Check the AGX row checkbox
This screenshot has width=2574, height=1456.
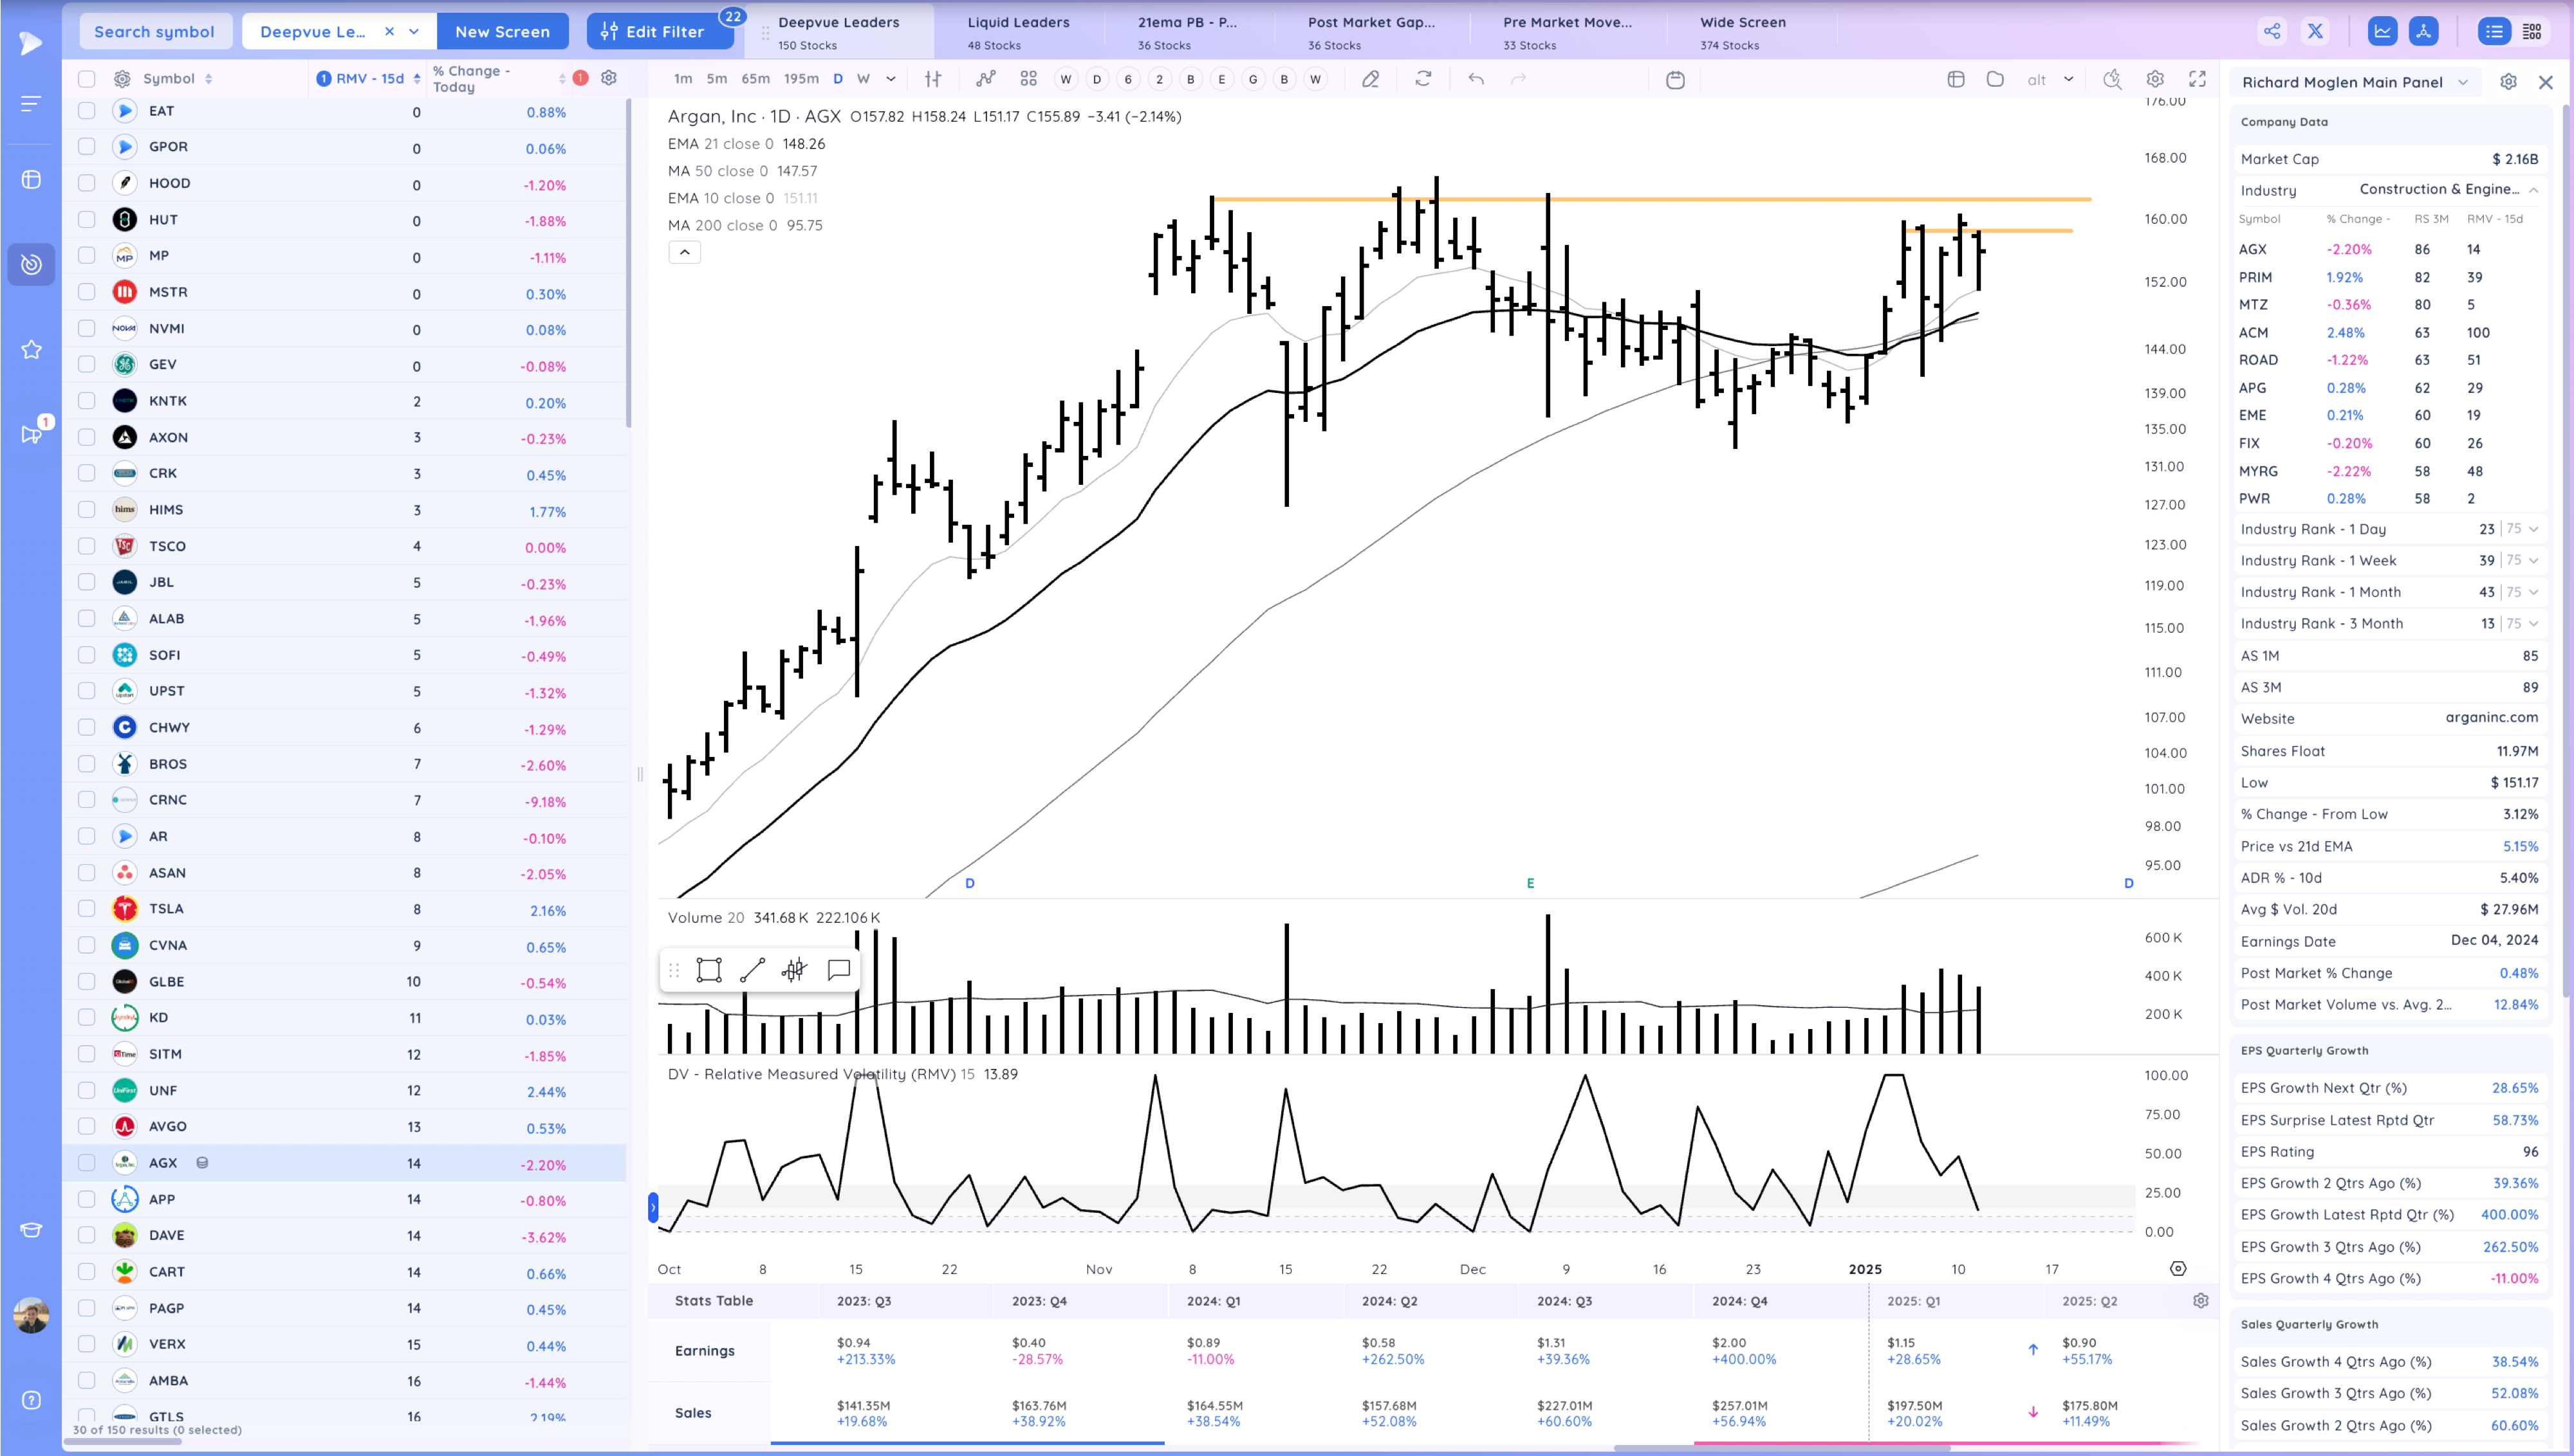click(87, 1162)
